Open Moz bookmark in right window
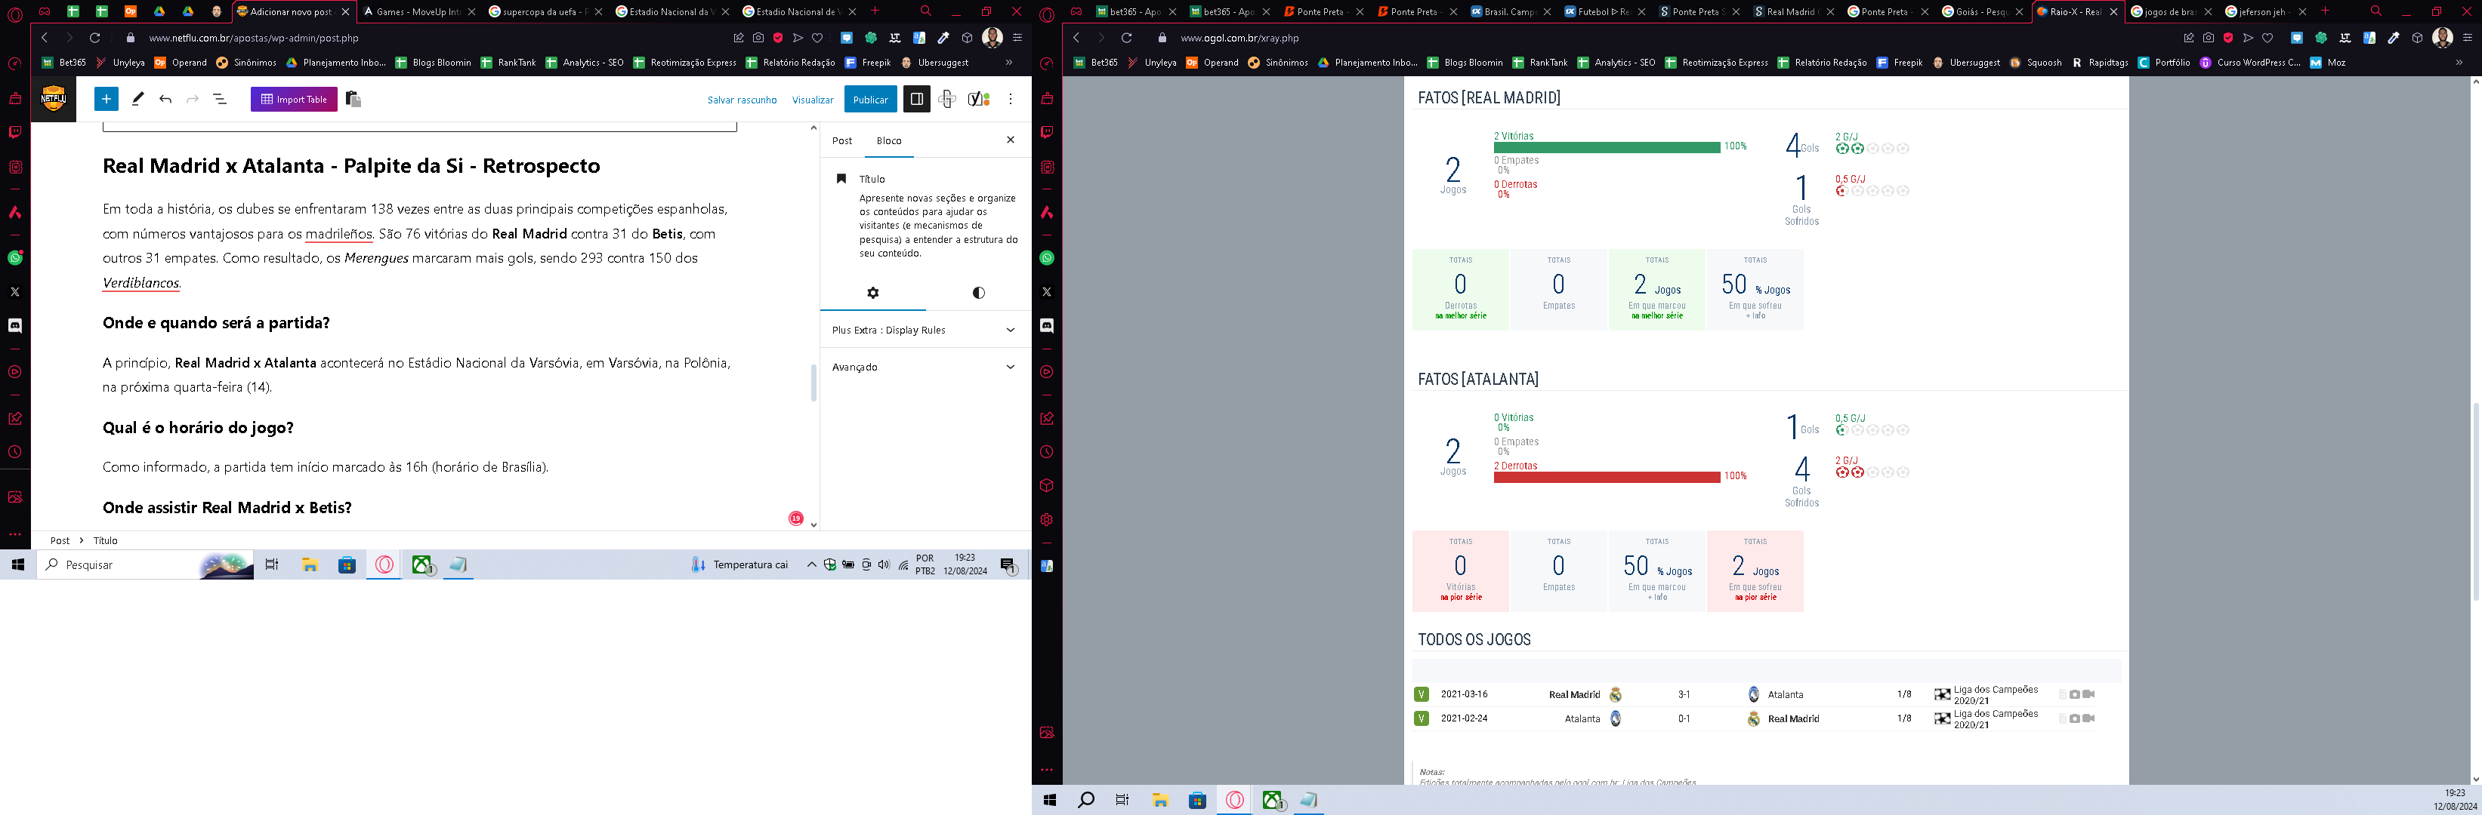Screen dimensions: 2482x815 point(2328,63)
